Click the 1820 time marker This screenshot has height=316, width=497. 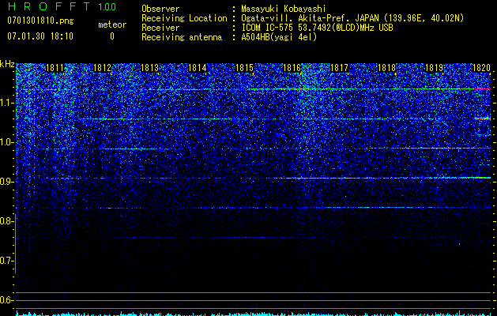pos(481,68)
